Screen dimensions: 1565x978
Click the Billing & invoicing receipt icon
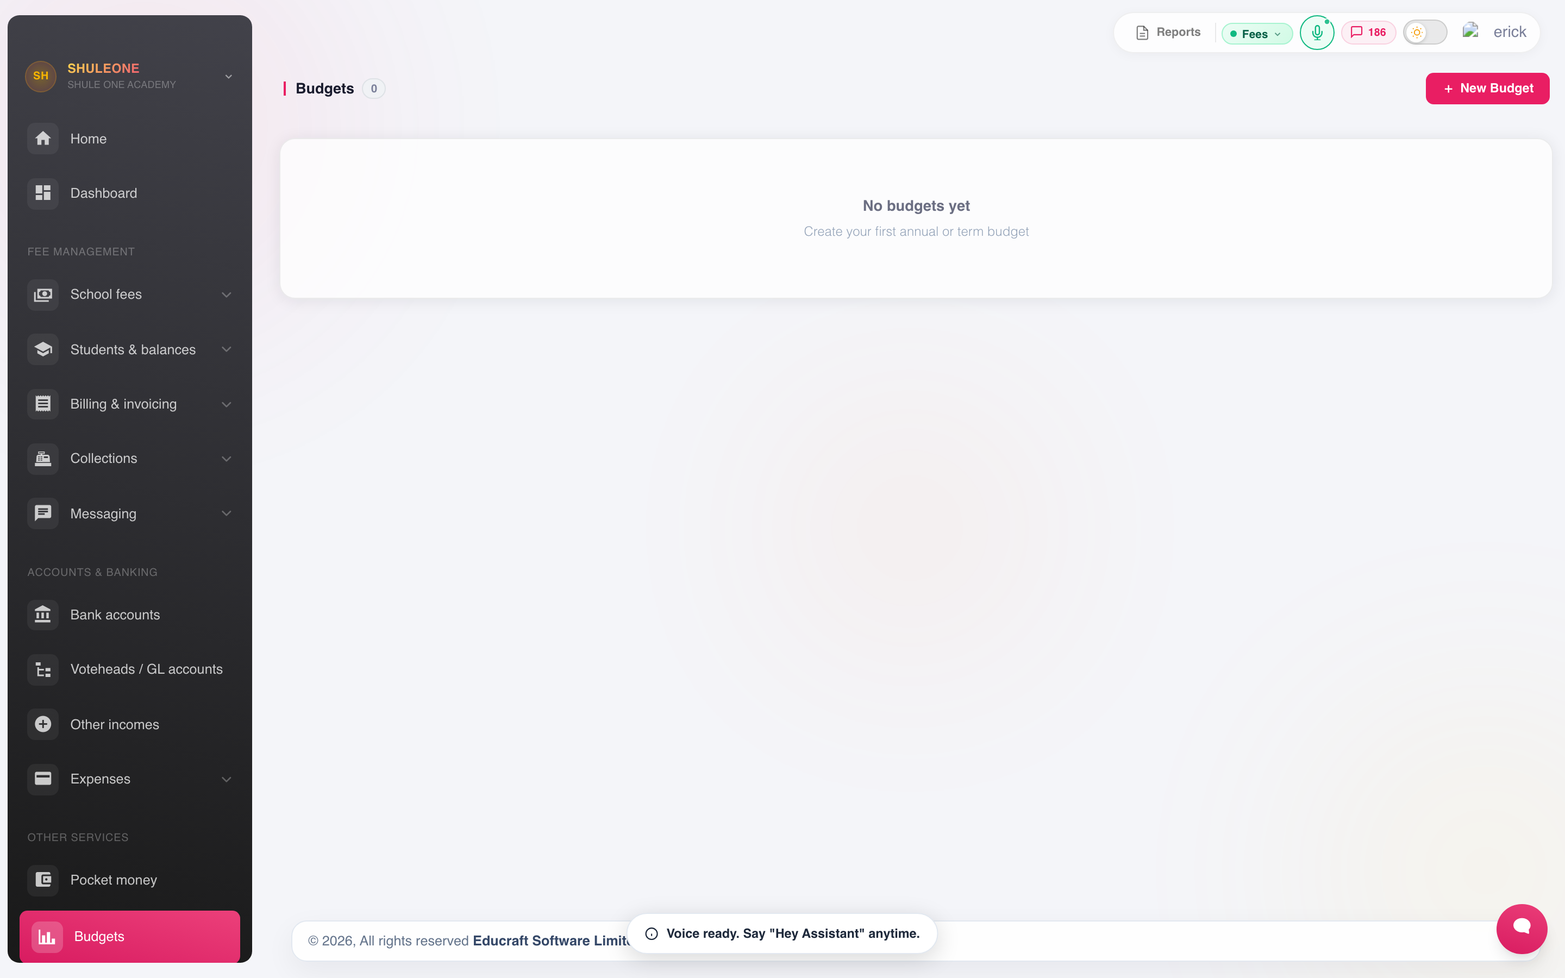pos(43,404)
